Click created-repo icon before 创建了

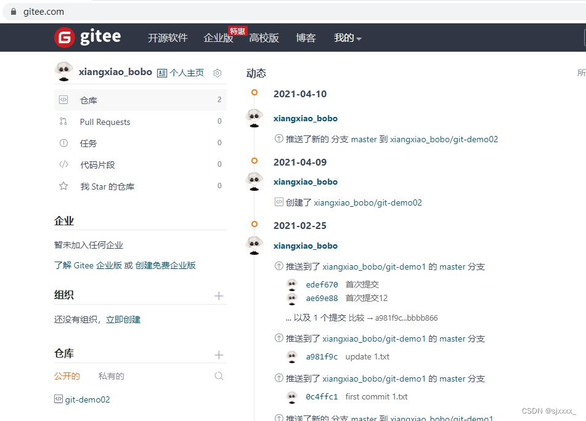279,202
